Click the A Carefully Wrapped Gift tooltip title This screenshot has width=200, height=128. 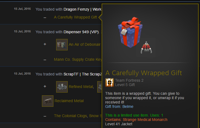[144, 73]
